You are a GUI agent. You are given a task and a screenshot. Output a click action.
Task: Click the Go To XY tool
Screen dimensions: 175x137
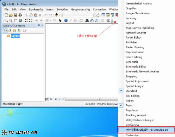97,21
